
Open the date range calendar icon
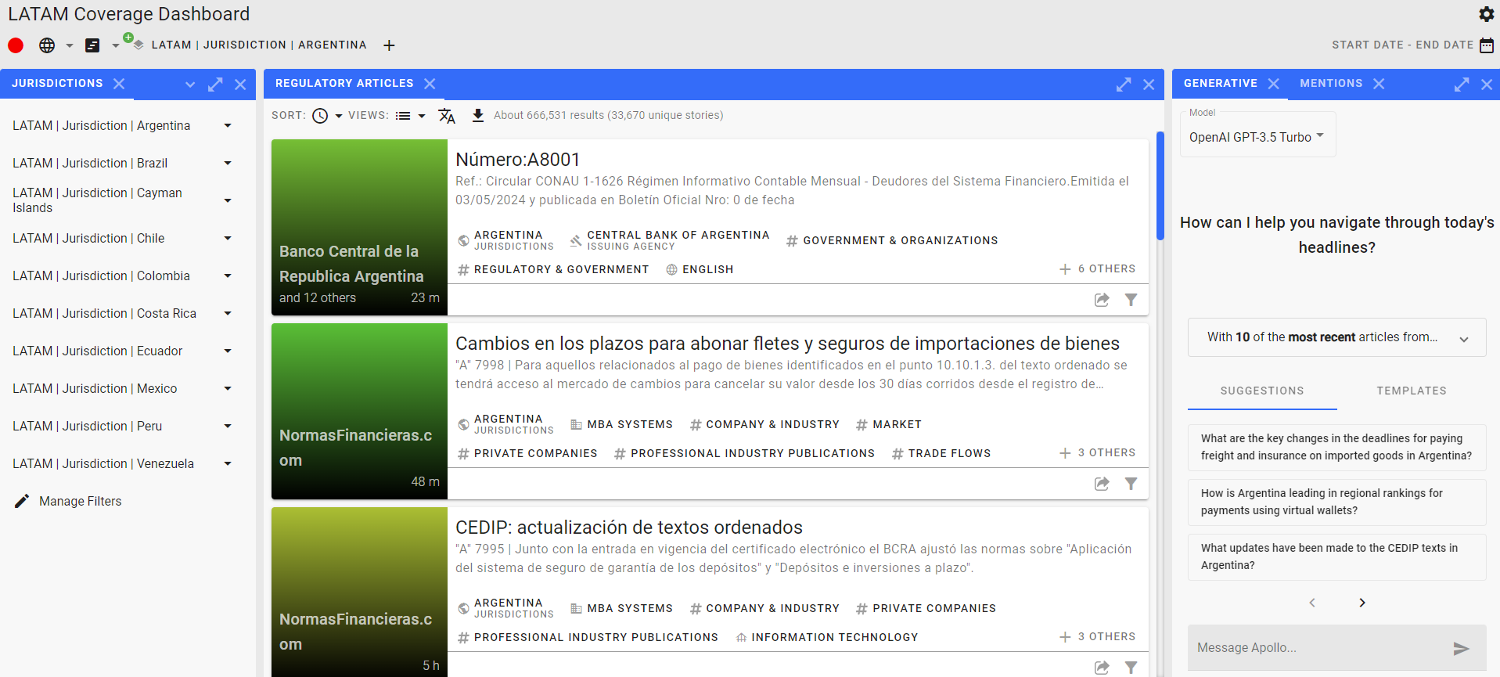(1487, 45)
